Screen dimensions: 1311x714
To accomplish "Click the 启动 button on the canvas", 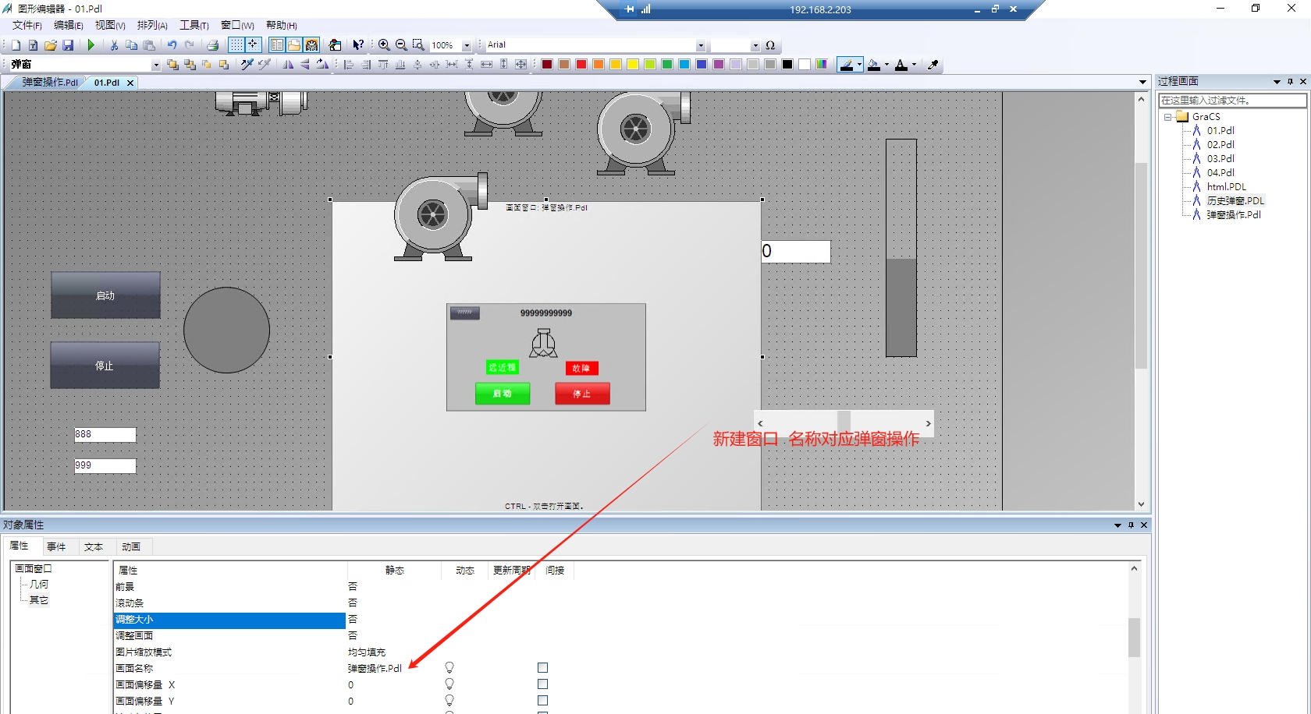I will pyautogui.click(x=105, y=295).
